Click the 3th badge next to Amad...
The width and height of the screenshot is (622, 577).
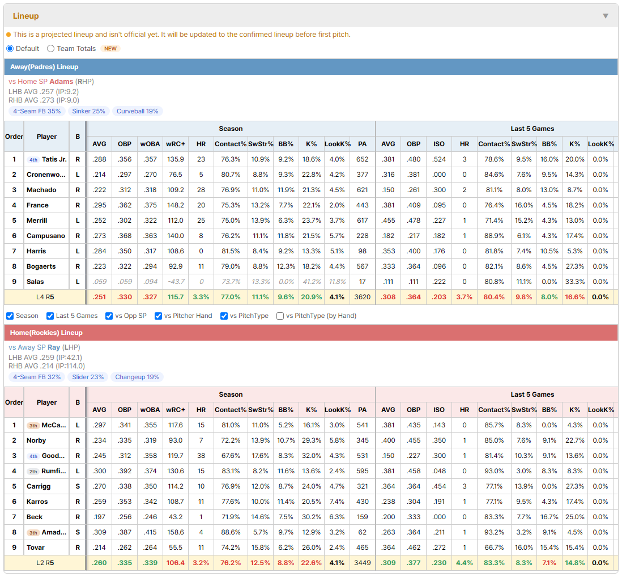pyautogui.click(x=33, y=533)
